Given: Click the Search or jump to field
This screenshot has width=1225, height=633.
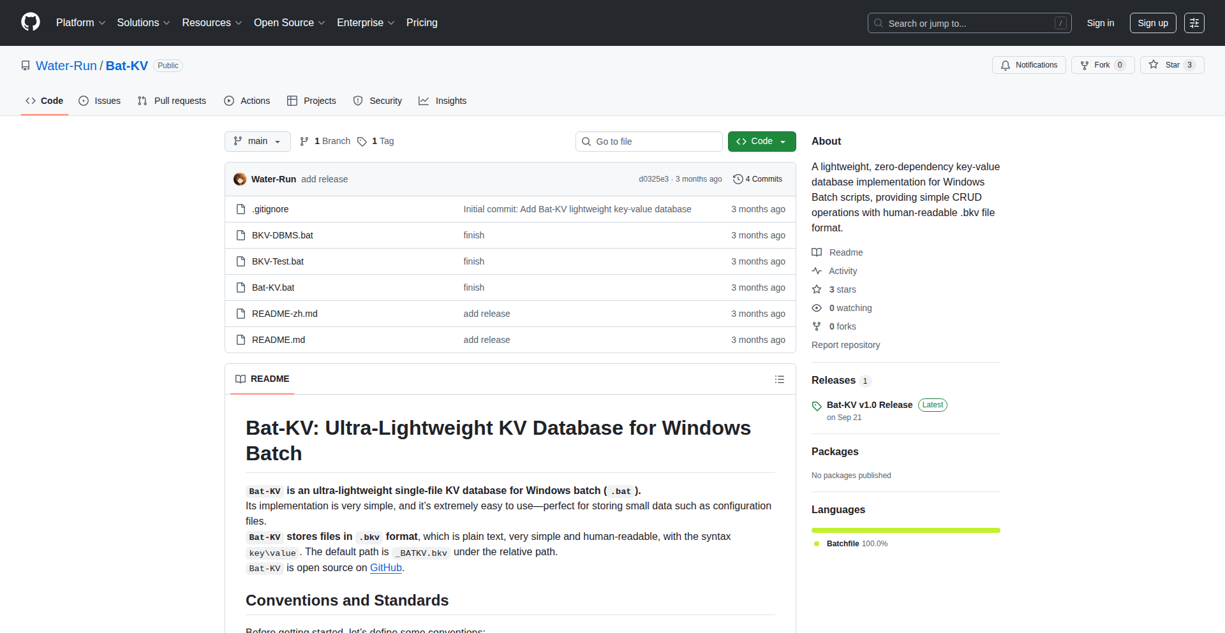Looking at the screenshot, I should [970, 23].
